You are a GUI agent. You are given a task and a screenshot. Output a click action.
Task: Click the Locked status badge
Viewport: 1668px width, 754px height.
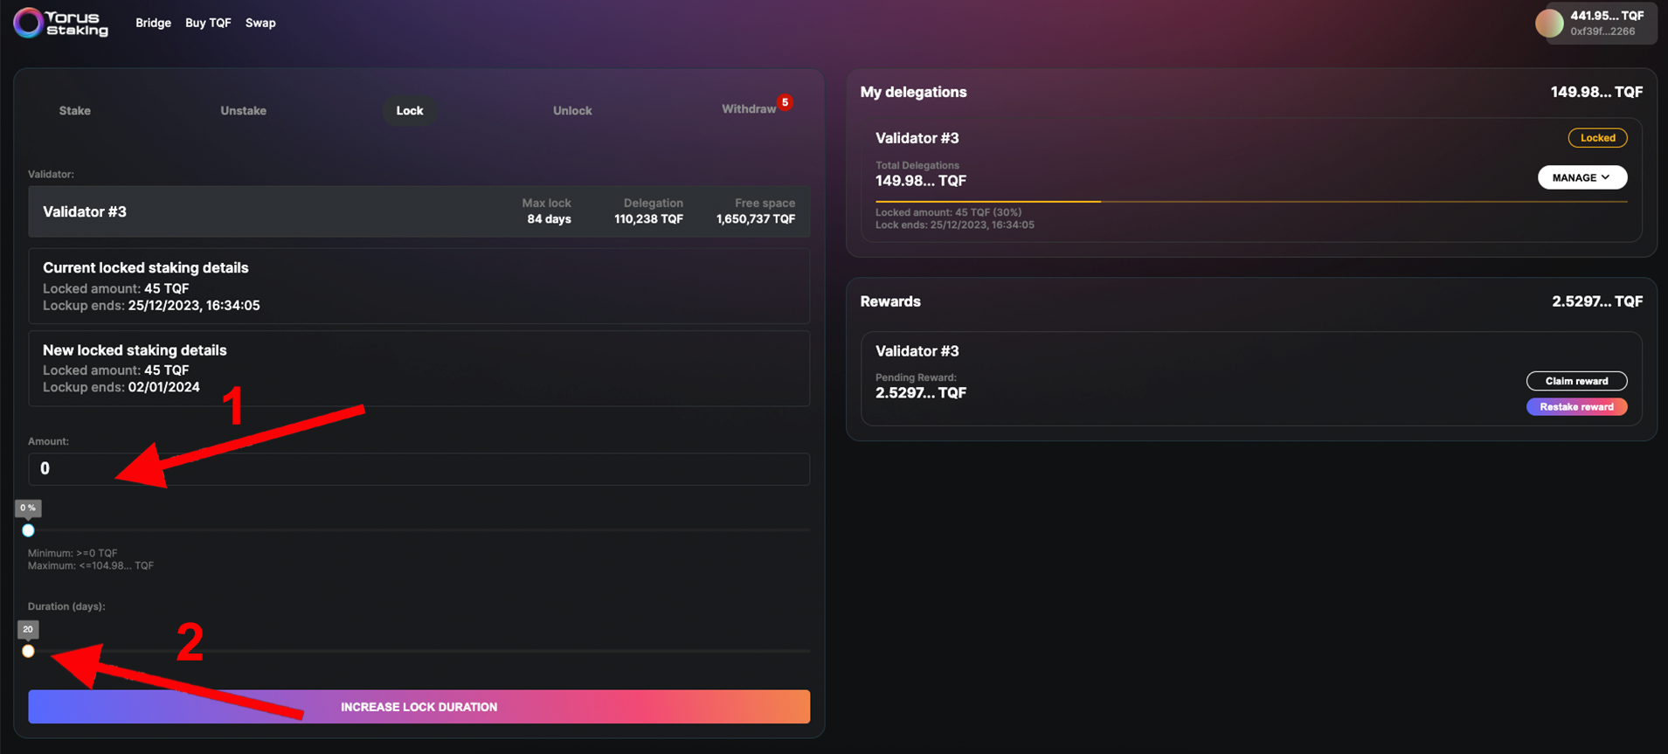pos(1597,138)
